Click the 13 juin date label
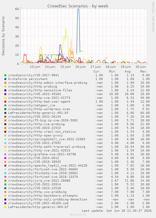 pos(35,67)
